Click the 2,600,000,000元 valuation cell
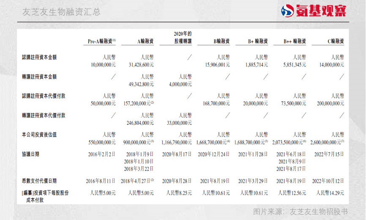Viewport: 366px width, 220px height. (327, 143)
